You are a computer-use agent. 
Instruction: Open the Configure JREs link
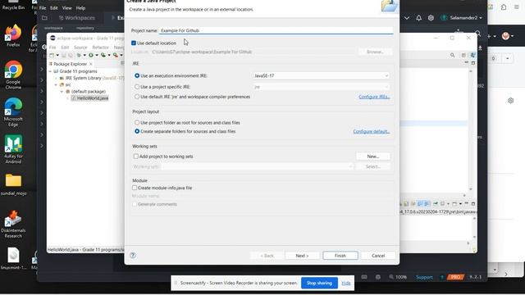374,97
